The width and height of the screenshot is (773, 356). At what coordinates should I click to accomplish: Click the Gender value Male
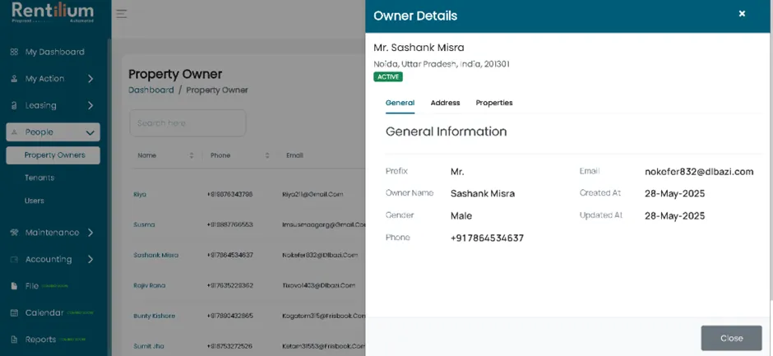pos(461,216)
